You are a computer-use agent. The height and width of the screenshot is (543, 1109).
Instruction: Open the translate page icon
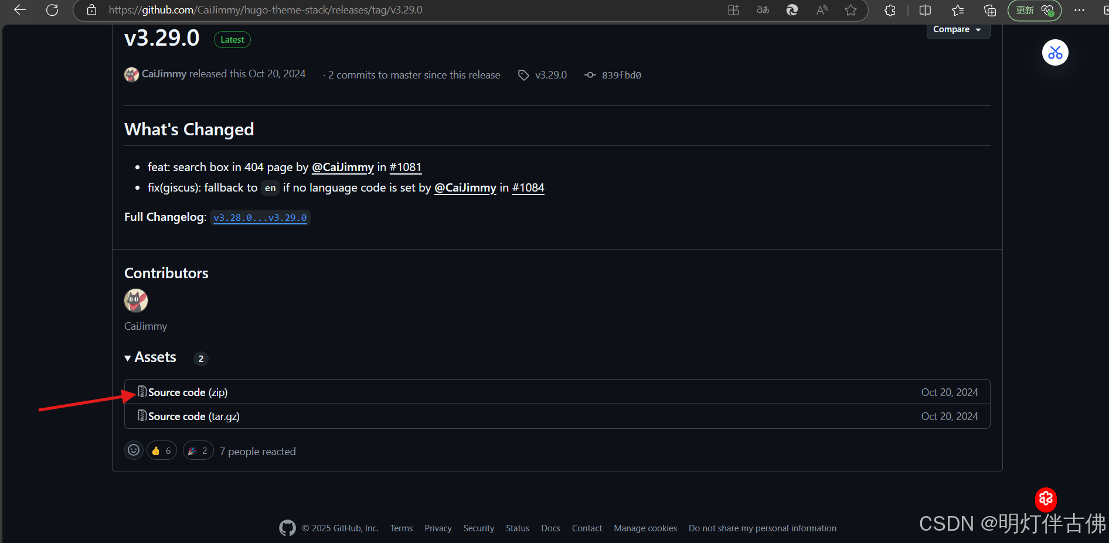(x=763, y=10)
